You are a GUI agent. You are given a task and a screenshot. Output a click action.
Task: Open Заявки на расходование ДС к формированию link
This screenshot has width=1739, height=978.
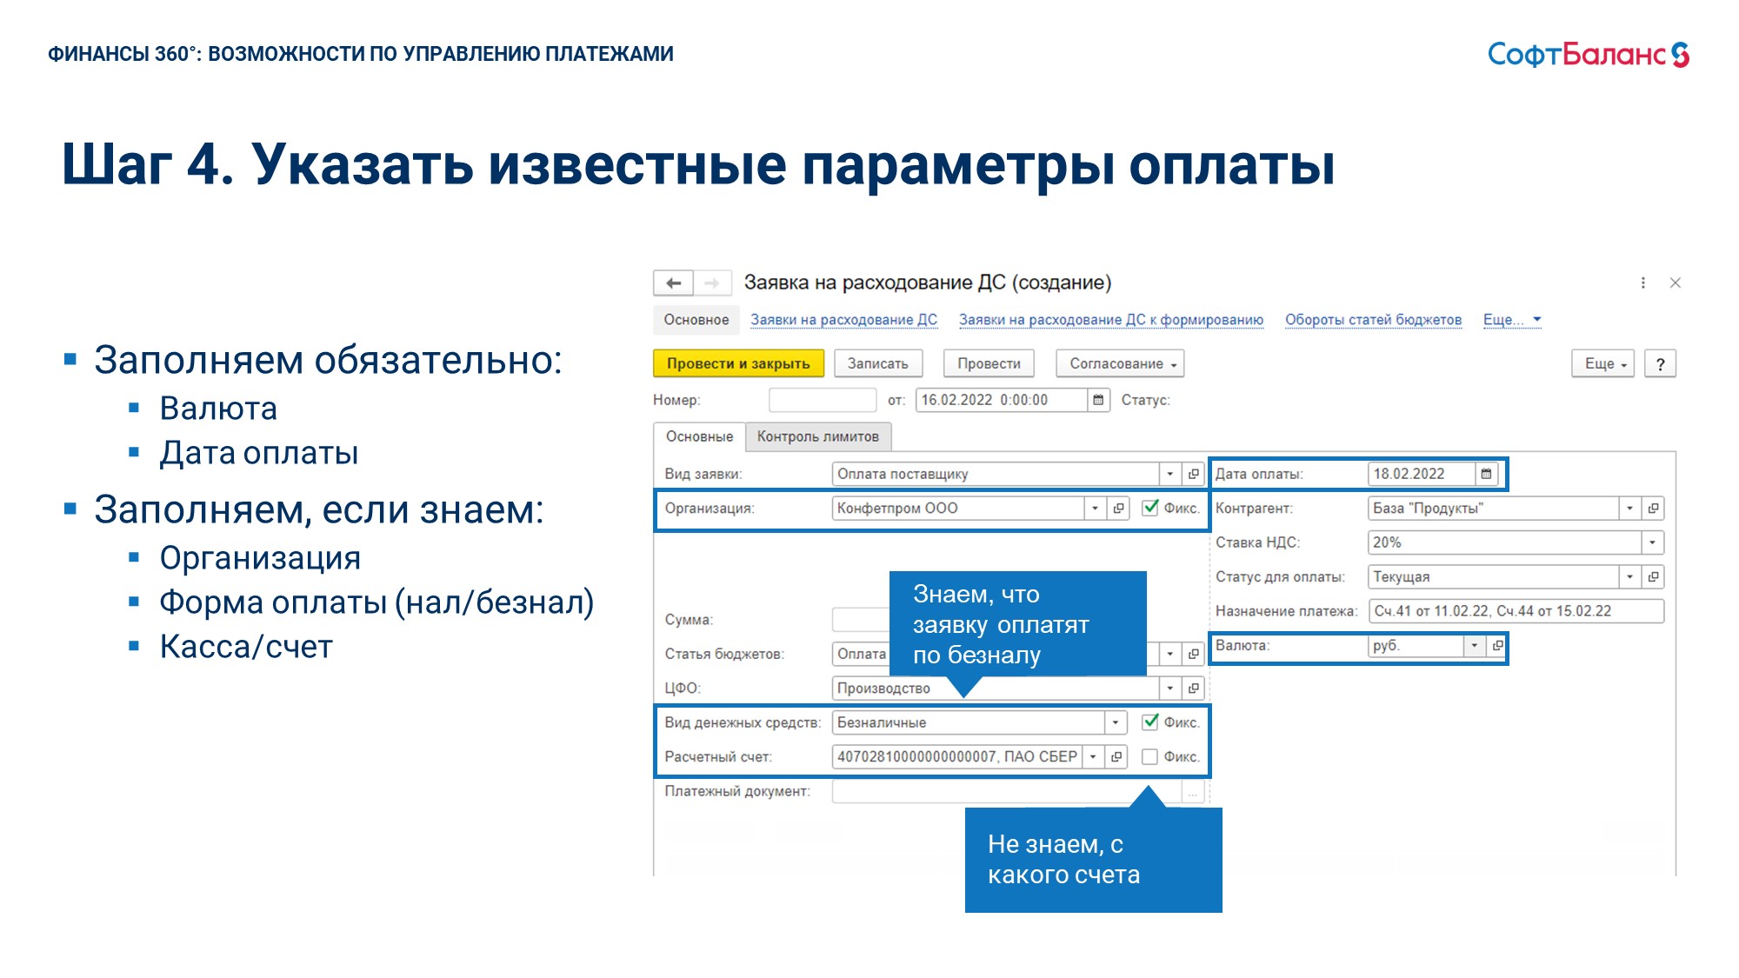pyautogui.click(x=1111, y=320)
